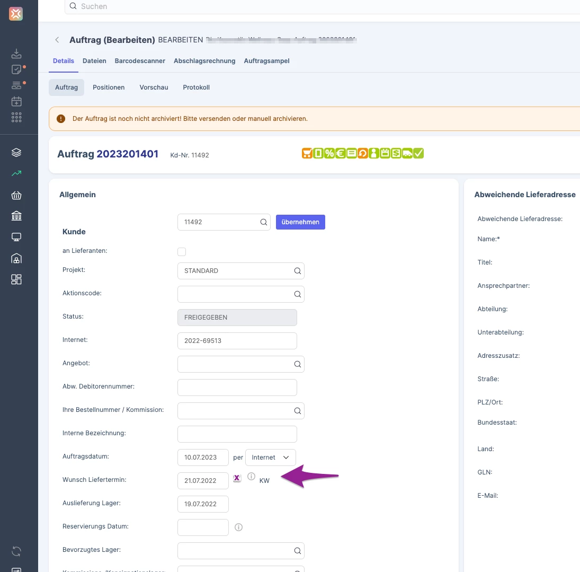Screen dimensions: 580x572
Task: Switch to the Abschlagsrechnung tab
Action: point(204,61)
